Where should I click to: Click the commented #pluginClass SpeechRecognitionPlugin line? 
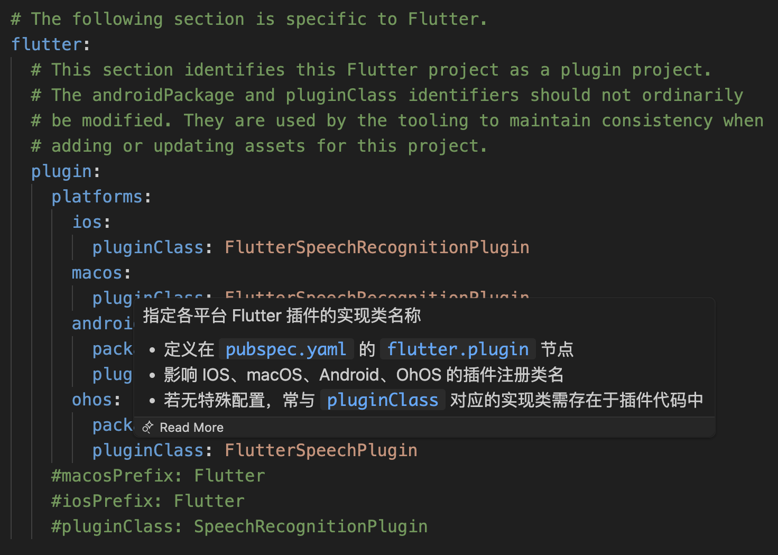(239, 526)
